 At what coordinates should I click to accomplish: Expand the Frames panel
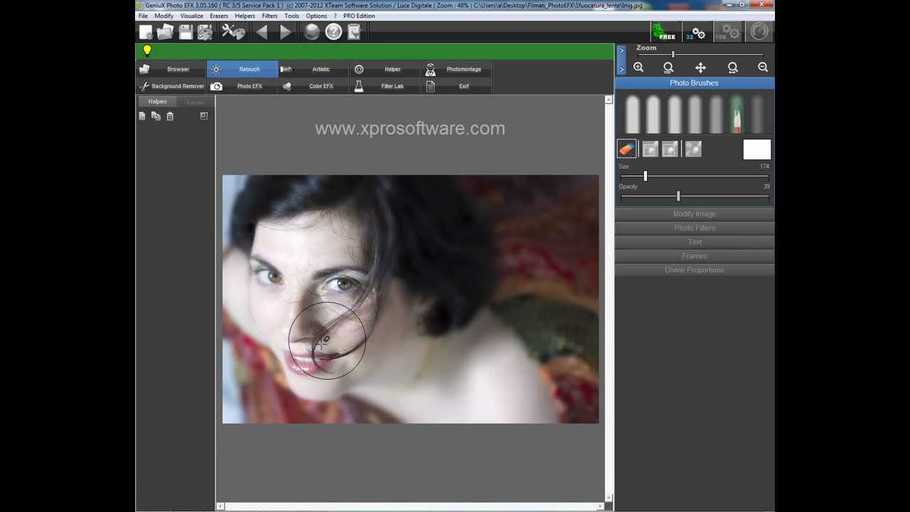(x=695, y=256)
